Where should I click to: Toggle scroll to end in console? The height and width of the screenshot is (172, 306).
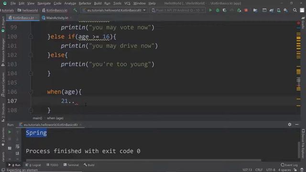(x=17, y=153)
